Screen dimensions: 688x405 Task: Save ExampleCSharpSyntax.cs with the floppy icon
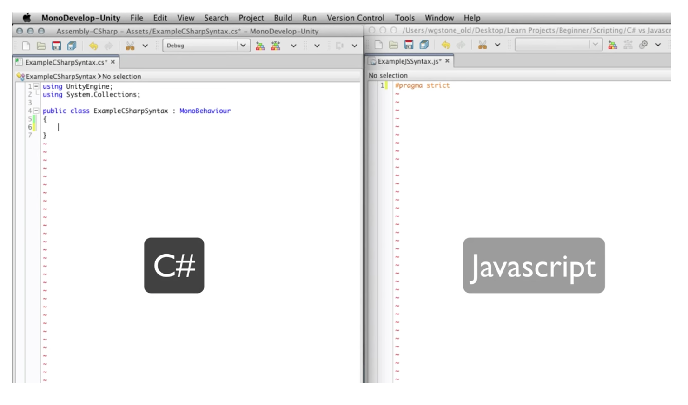click(x=57, y=46)
